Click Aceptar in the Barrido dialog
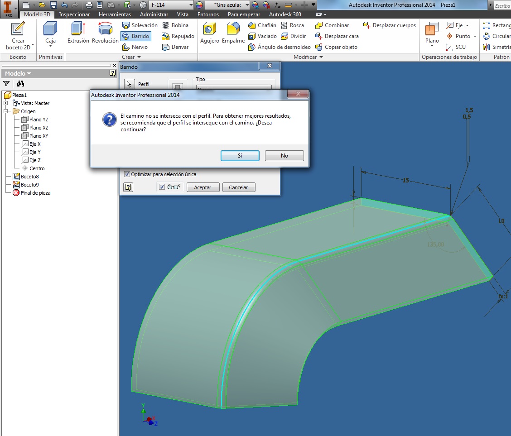The image size is (511, 436). (x=202, y=187)
